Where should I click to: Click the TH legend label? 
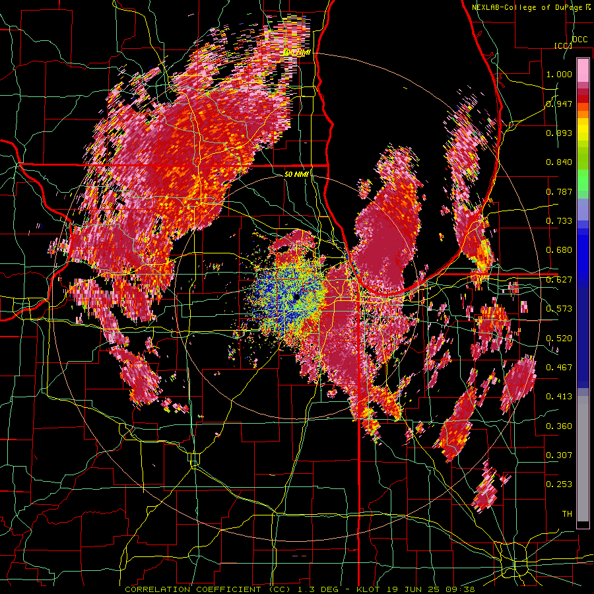pos(567,514)
